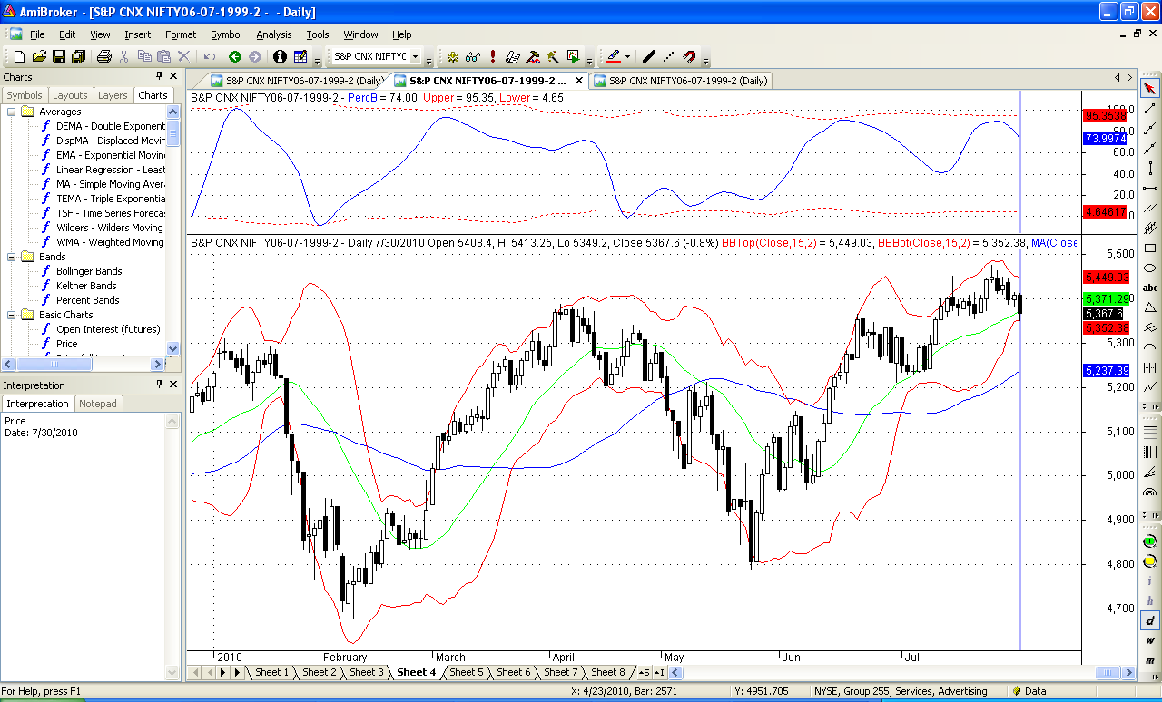1162x702 pixels.
Task: Select Keltner Bands in chart tree
Action: 86,286
